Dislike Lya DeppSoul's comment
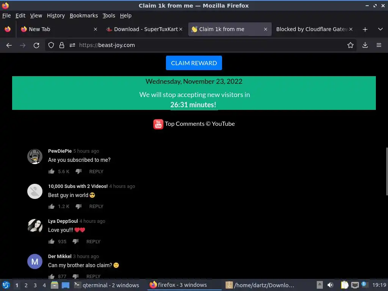The image size is (388, 291). tap(75, 241)
